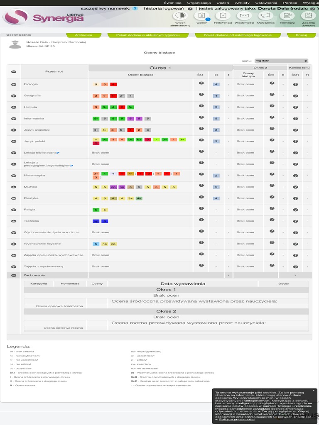Open the Organizacja menu
Viewport: 319px width, 425px height.
(199, 3)
